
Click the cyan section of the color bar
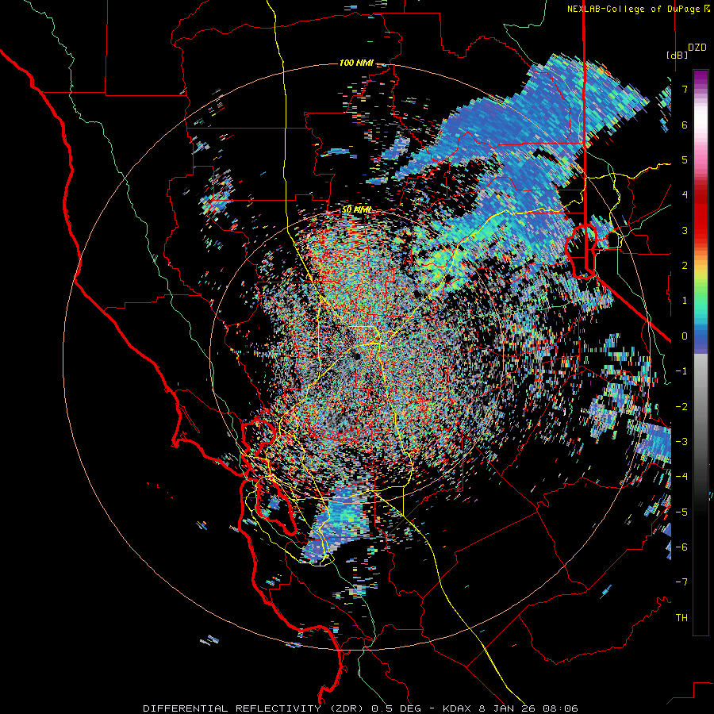coord(701,314)
